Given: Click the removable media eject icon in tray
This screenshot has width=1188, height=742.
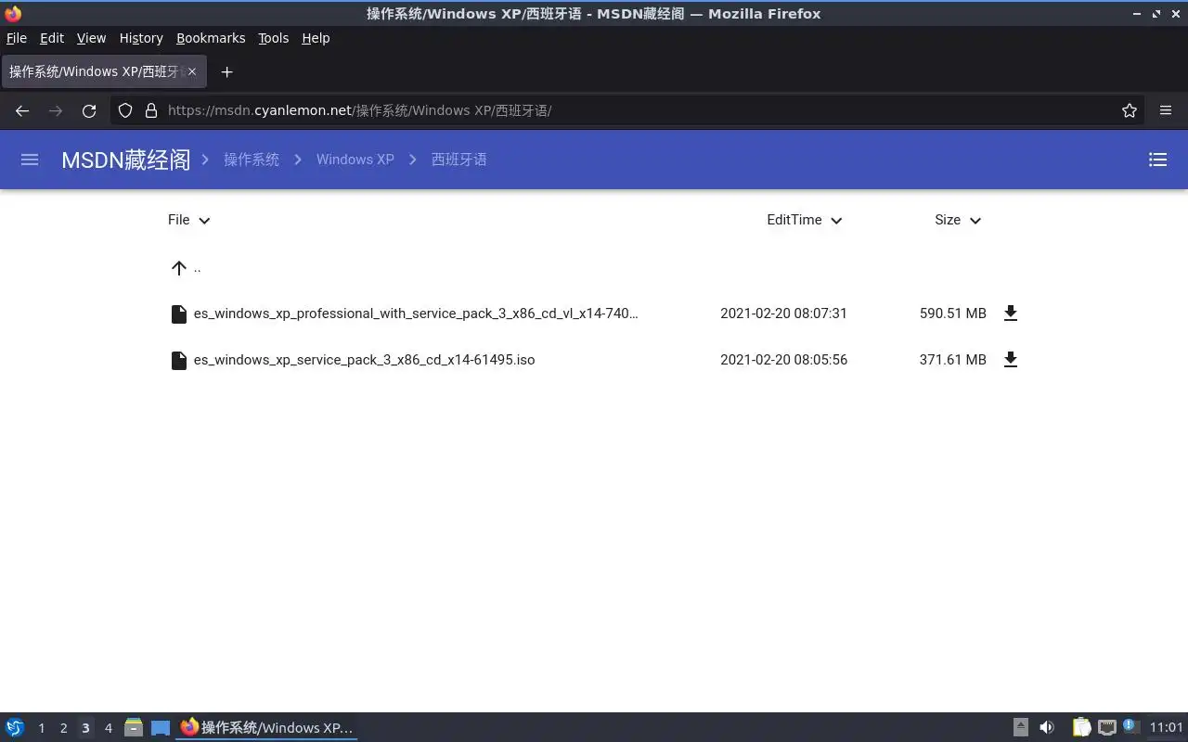Looking at the screenshot, I should (1020, 728).
